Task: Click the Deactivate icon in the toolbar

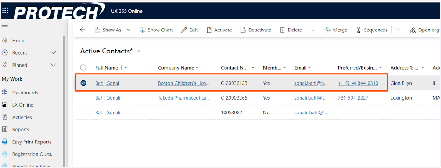Action: tap(243, 30)
